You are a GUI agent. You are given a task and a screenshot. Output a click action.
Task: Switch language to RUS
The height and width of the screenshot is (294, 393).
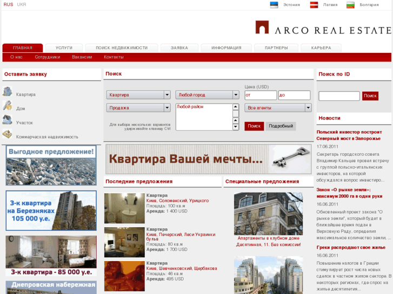tap(8, 4)
